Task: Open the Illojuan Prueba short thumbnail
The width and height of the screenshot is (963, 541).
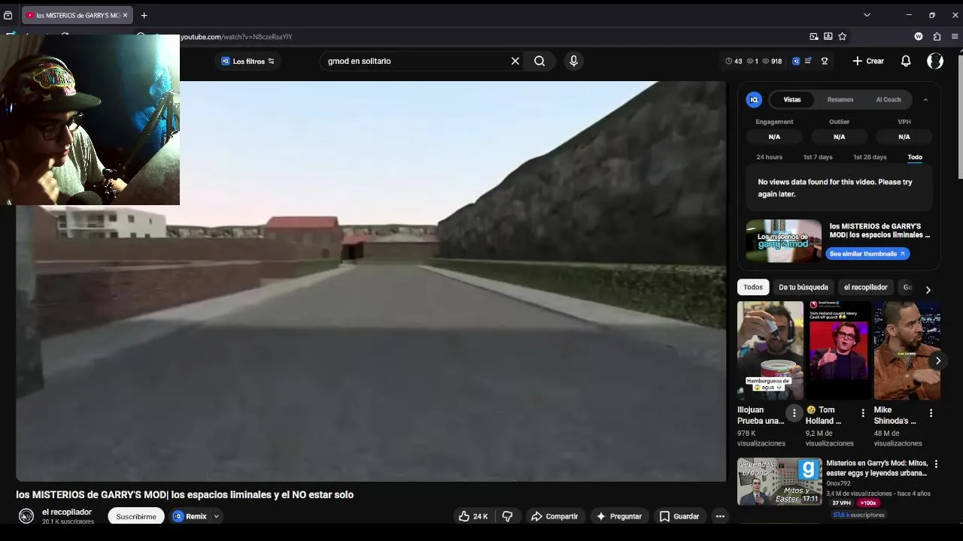Action: (770, 350)
